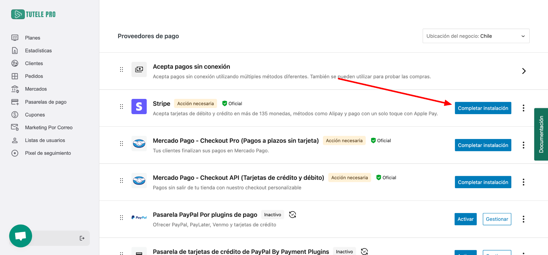Click the logout icon in sidebar
The image size is (548, 255).
coord(82,238)
